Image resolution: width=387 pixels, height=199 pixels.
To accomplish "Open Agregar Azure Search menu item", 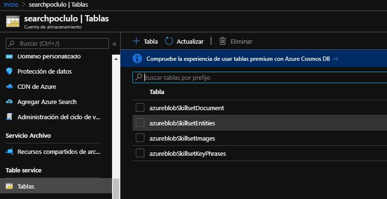I will point(47,102).
